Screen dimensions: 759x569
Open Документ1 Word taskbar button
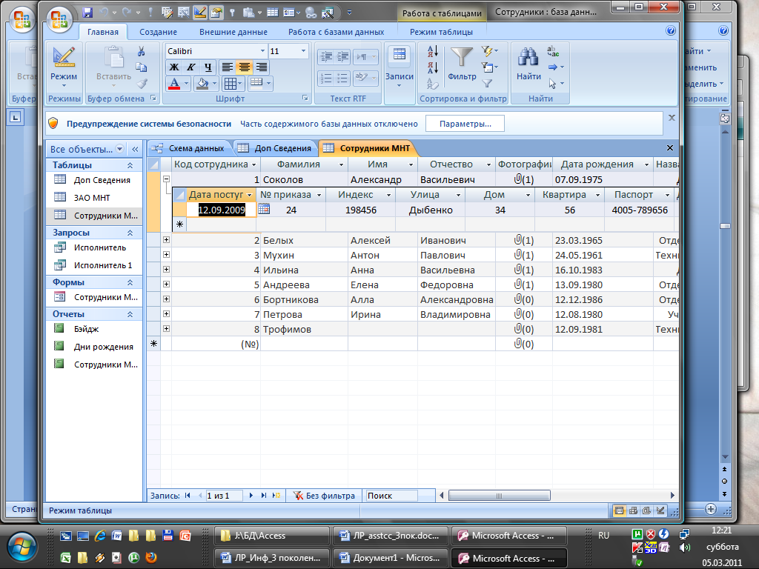[x=390, y=558]
